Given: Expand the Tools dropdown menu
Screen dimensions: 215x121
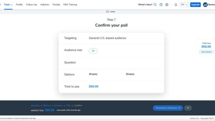Looking at the screenshot, I should click(x=8, y=5).
